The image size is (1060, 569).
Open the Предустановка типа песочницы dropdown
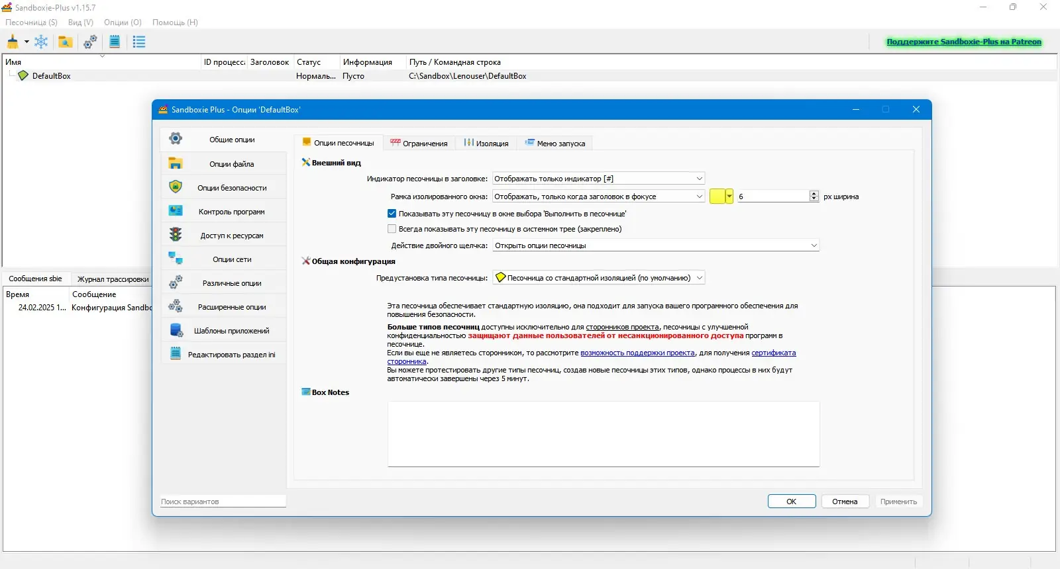[x=598, y=278]
